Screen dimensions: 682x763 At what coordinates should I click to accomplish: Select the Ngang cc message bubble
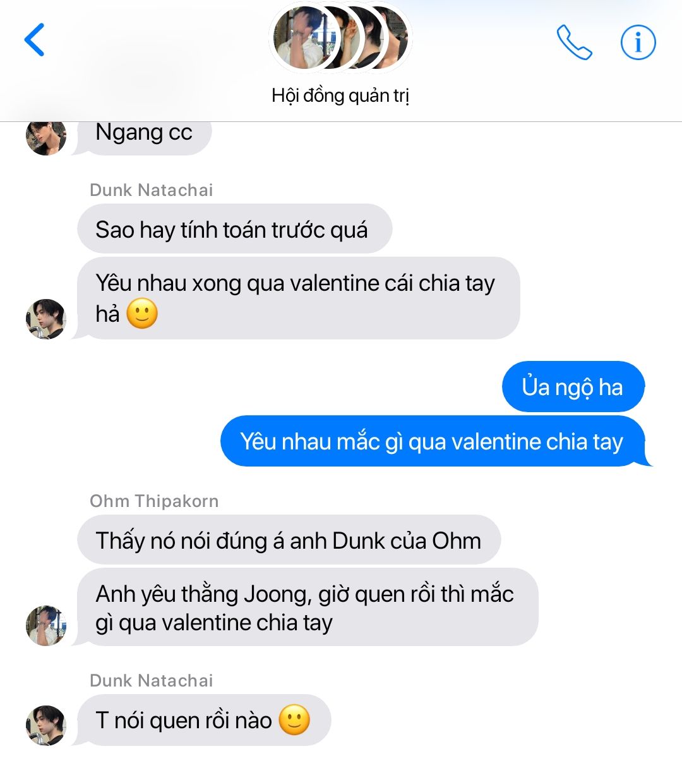click(144, 135)
